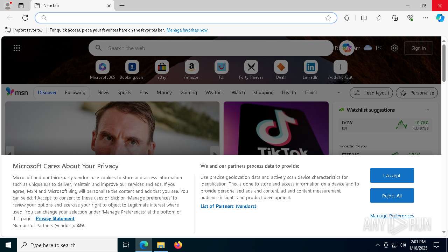The width and height of the screenshot is (448, 252).
Task: Focus the browser address bar
Action: coord(185,18)
